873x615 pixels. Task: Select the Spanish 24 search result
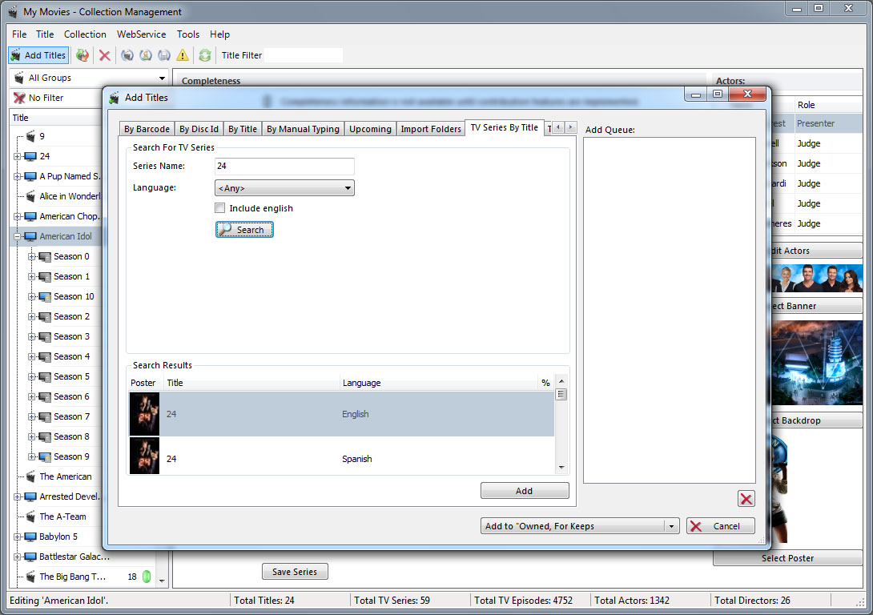pyautogui.click(x=341, y=456)
